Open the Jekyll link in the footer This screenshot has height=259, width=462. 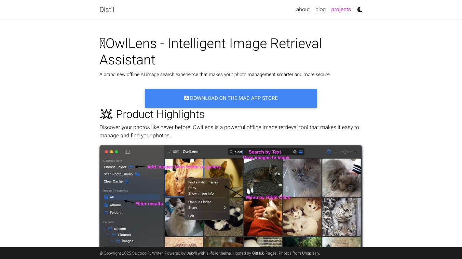pyautogui.click(x=192, y=253)
